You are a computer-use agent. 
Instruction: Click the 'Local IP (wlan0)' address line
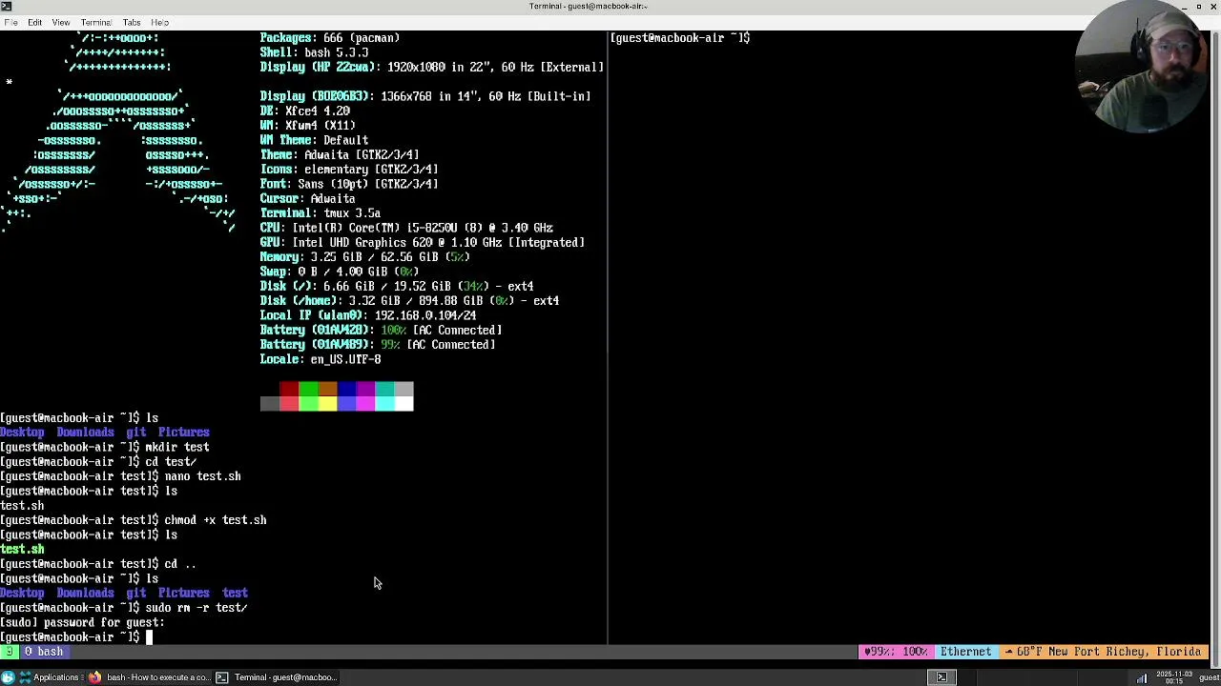[368, 315]
